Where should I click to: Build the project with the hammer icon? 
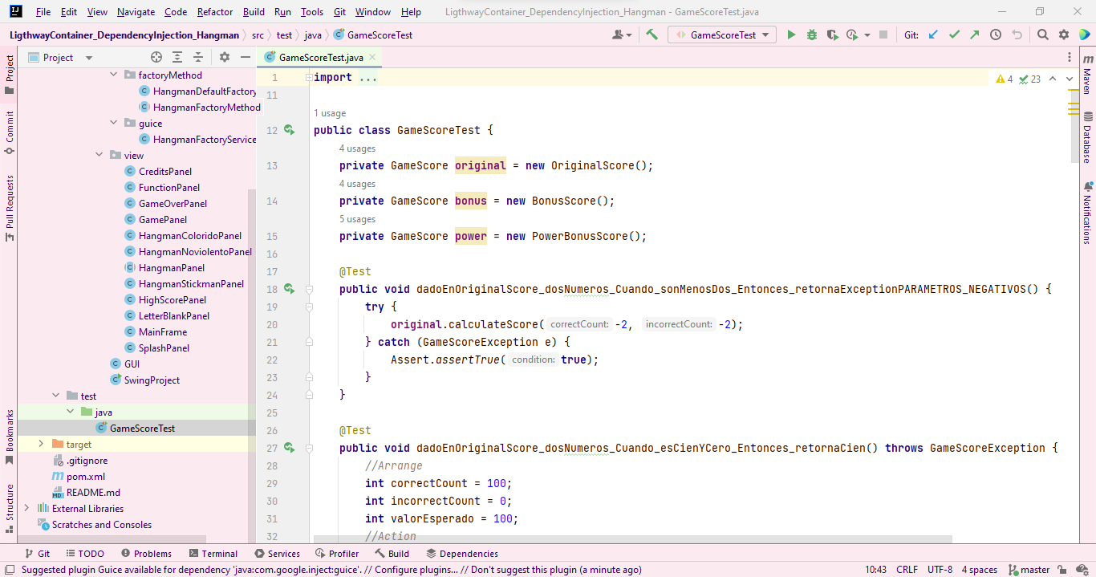point(652,35)
